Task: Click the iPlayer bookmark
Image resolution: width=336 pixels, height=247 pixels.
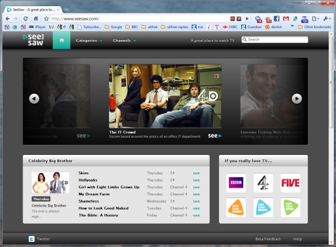Action: pyautogui.click(x=37, y=27)
